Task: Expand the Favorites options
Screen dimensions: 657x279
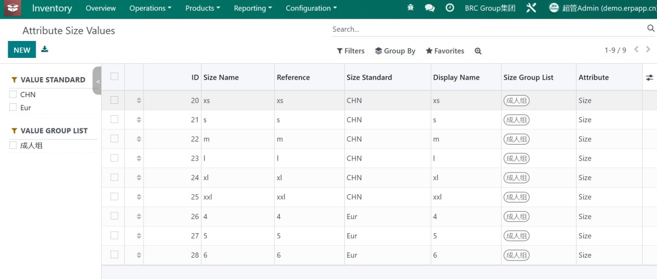Action: click(445, 51)
